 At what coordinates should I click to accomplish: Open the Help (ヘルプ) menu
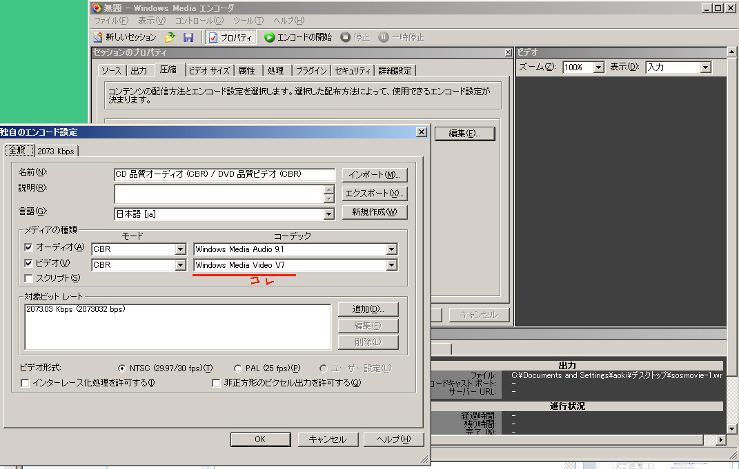pyautogui.click(x=289, y=21)
